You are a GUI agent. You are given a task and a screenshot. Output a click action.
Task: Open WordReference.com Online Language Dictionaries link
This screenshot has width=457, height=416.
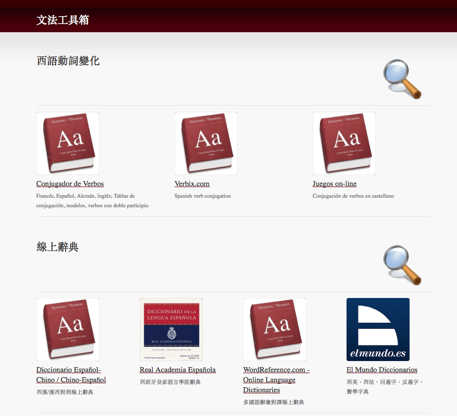pos(275,380)
